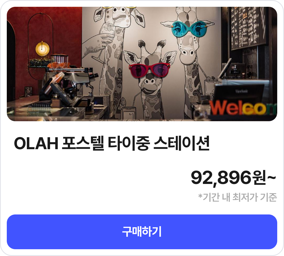The width and height of the screenshot is (284, 256).
Task: Open the OLAH 포스텔 타이중 스테이션 title
Action: coord(112,144)
